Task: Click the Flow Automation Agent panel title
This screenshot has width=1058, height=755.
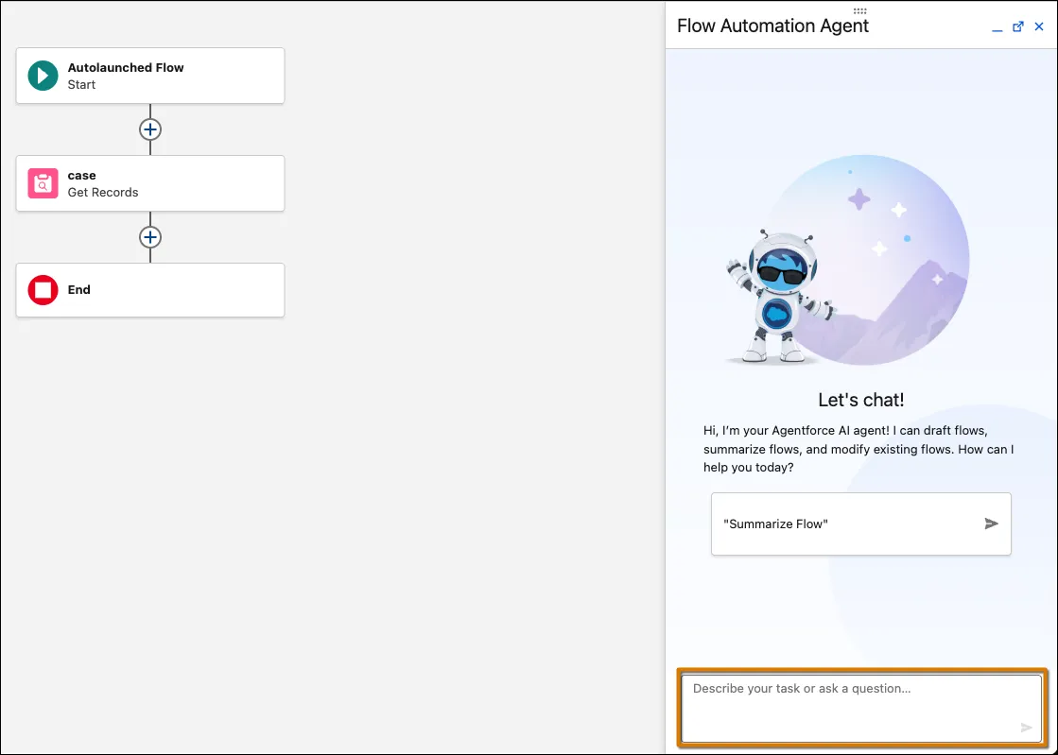Action: click(772, 26)
